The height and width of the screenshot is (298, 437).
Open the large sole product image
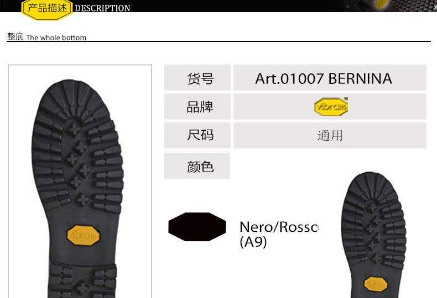click(x=80, y=181)
